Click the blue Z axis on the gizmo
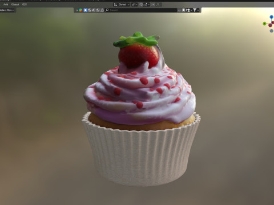Viewport: 274px width, 205px height. click(x=272, y=17)
